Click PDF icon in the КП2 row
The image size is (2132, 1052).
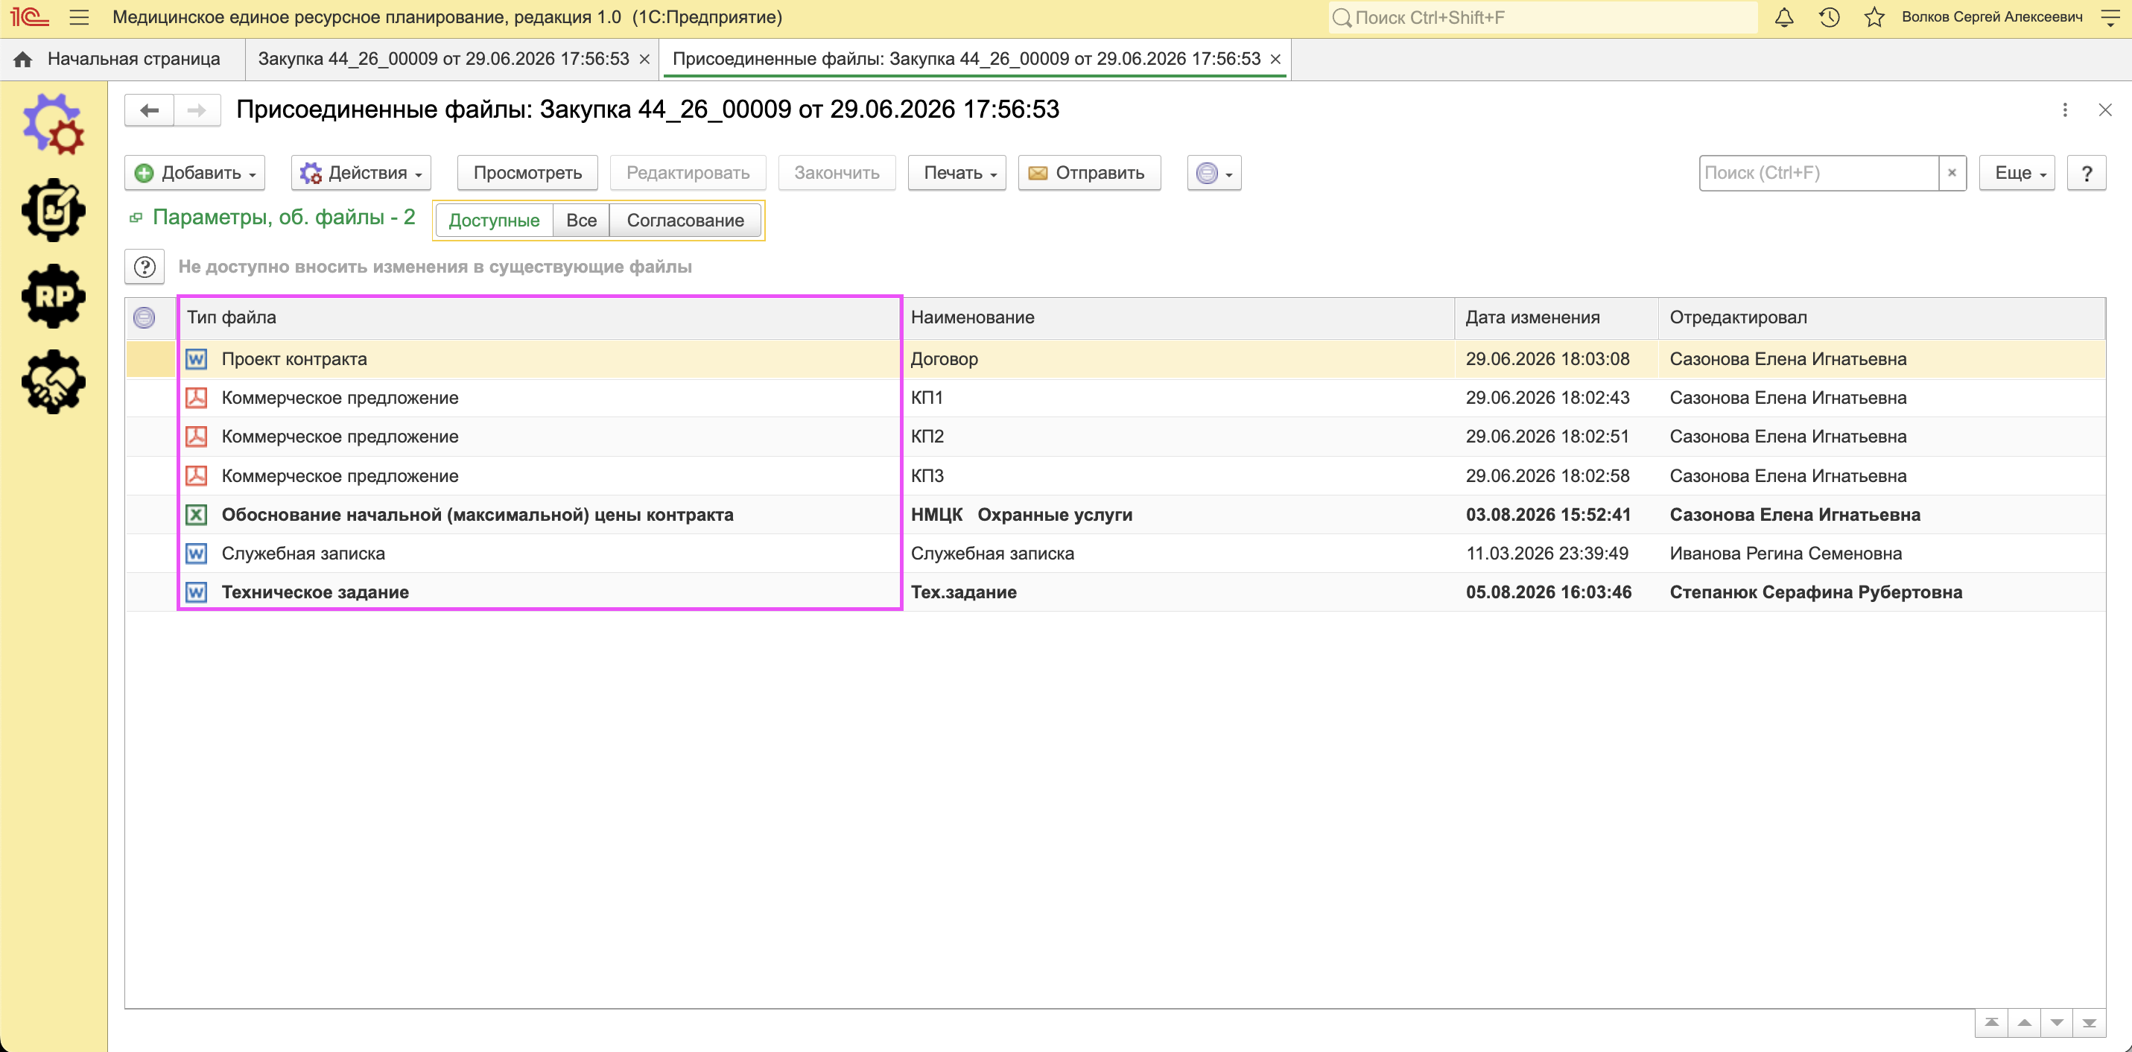click(196, 436)
